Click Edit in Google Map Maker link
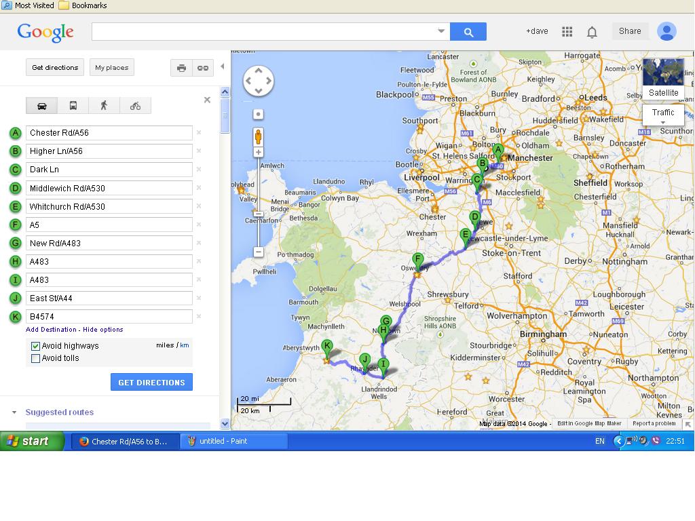This screenshot has height=521, width=695. [x=589, y=423]
